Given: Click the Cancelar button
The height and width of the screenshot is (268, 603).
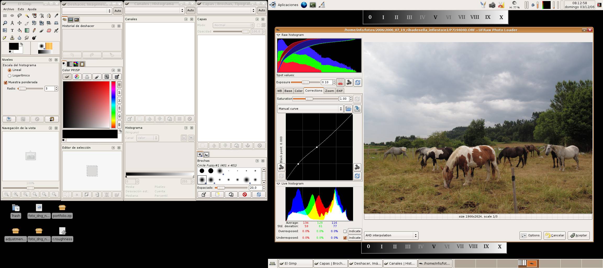Looking at the screenshot, I should (554, 235).
